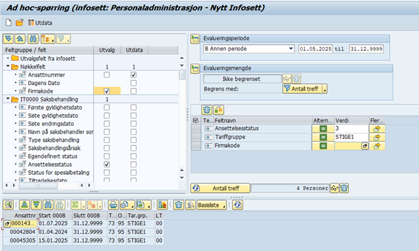Click the Utdata toolbar button

click(x=40, y=23)
